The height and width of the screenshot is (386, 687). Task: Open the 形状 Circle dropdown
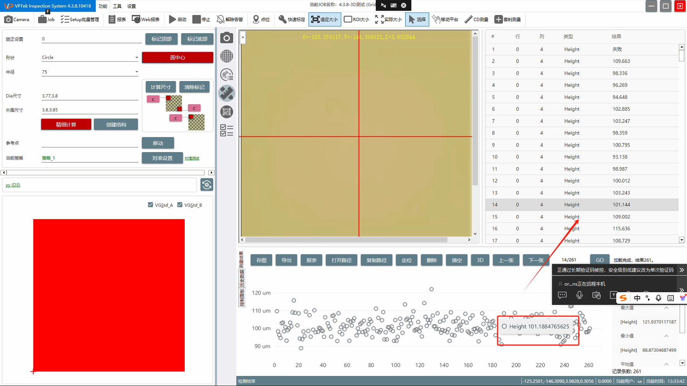136,58
